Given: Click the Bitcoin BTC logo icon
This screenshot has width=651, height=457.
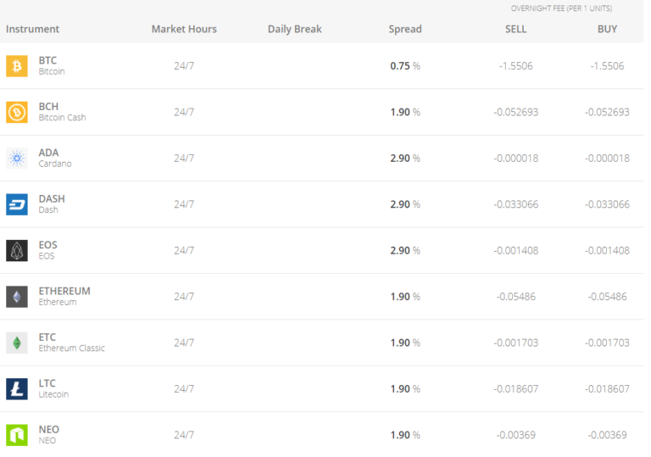Looking at the screenshot, I should pos(17,66).
